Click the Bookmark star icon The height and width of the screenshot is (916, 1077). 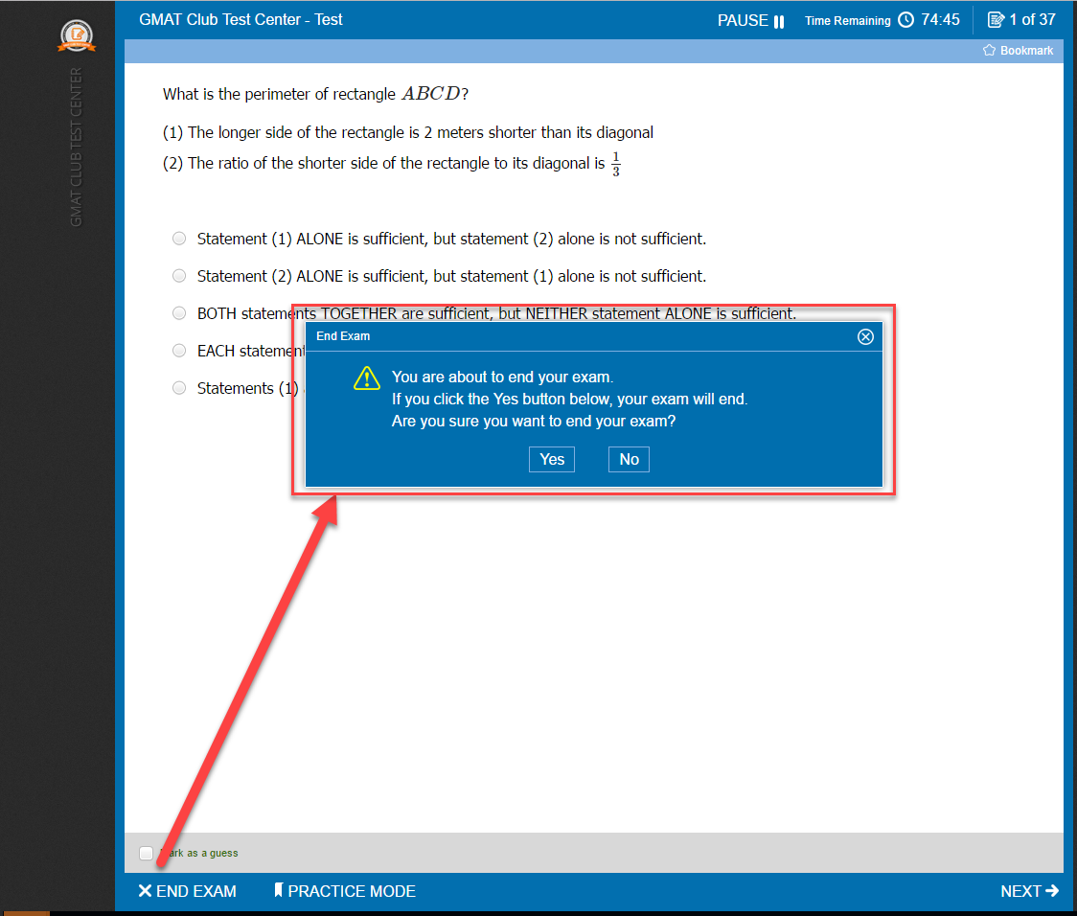point(989,51)
